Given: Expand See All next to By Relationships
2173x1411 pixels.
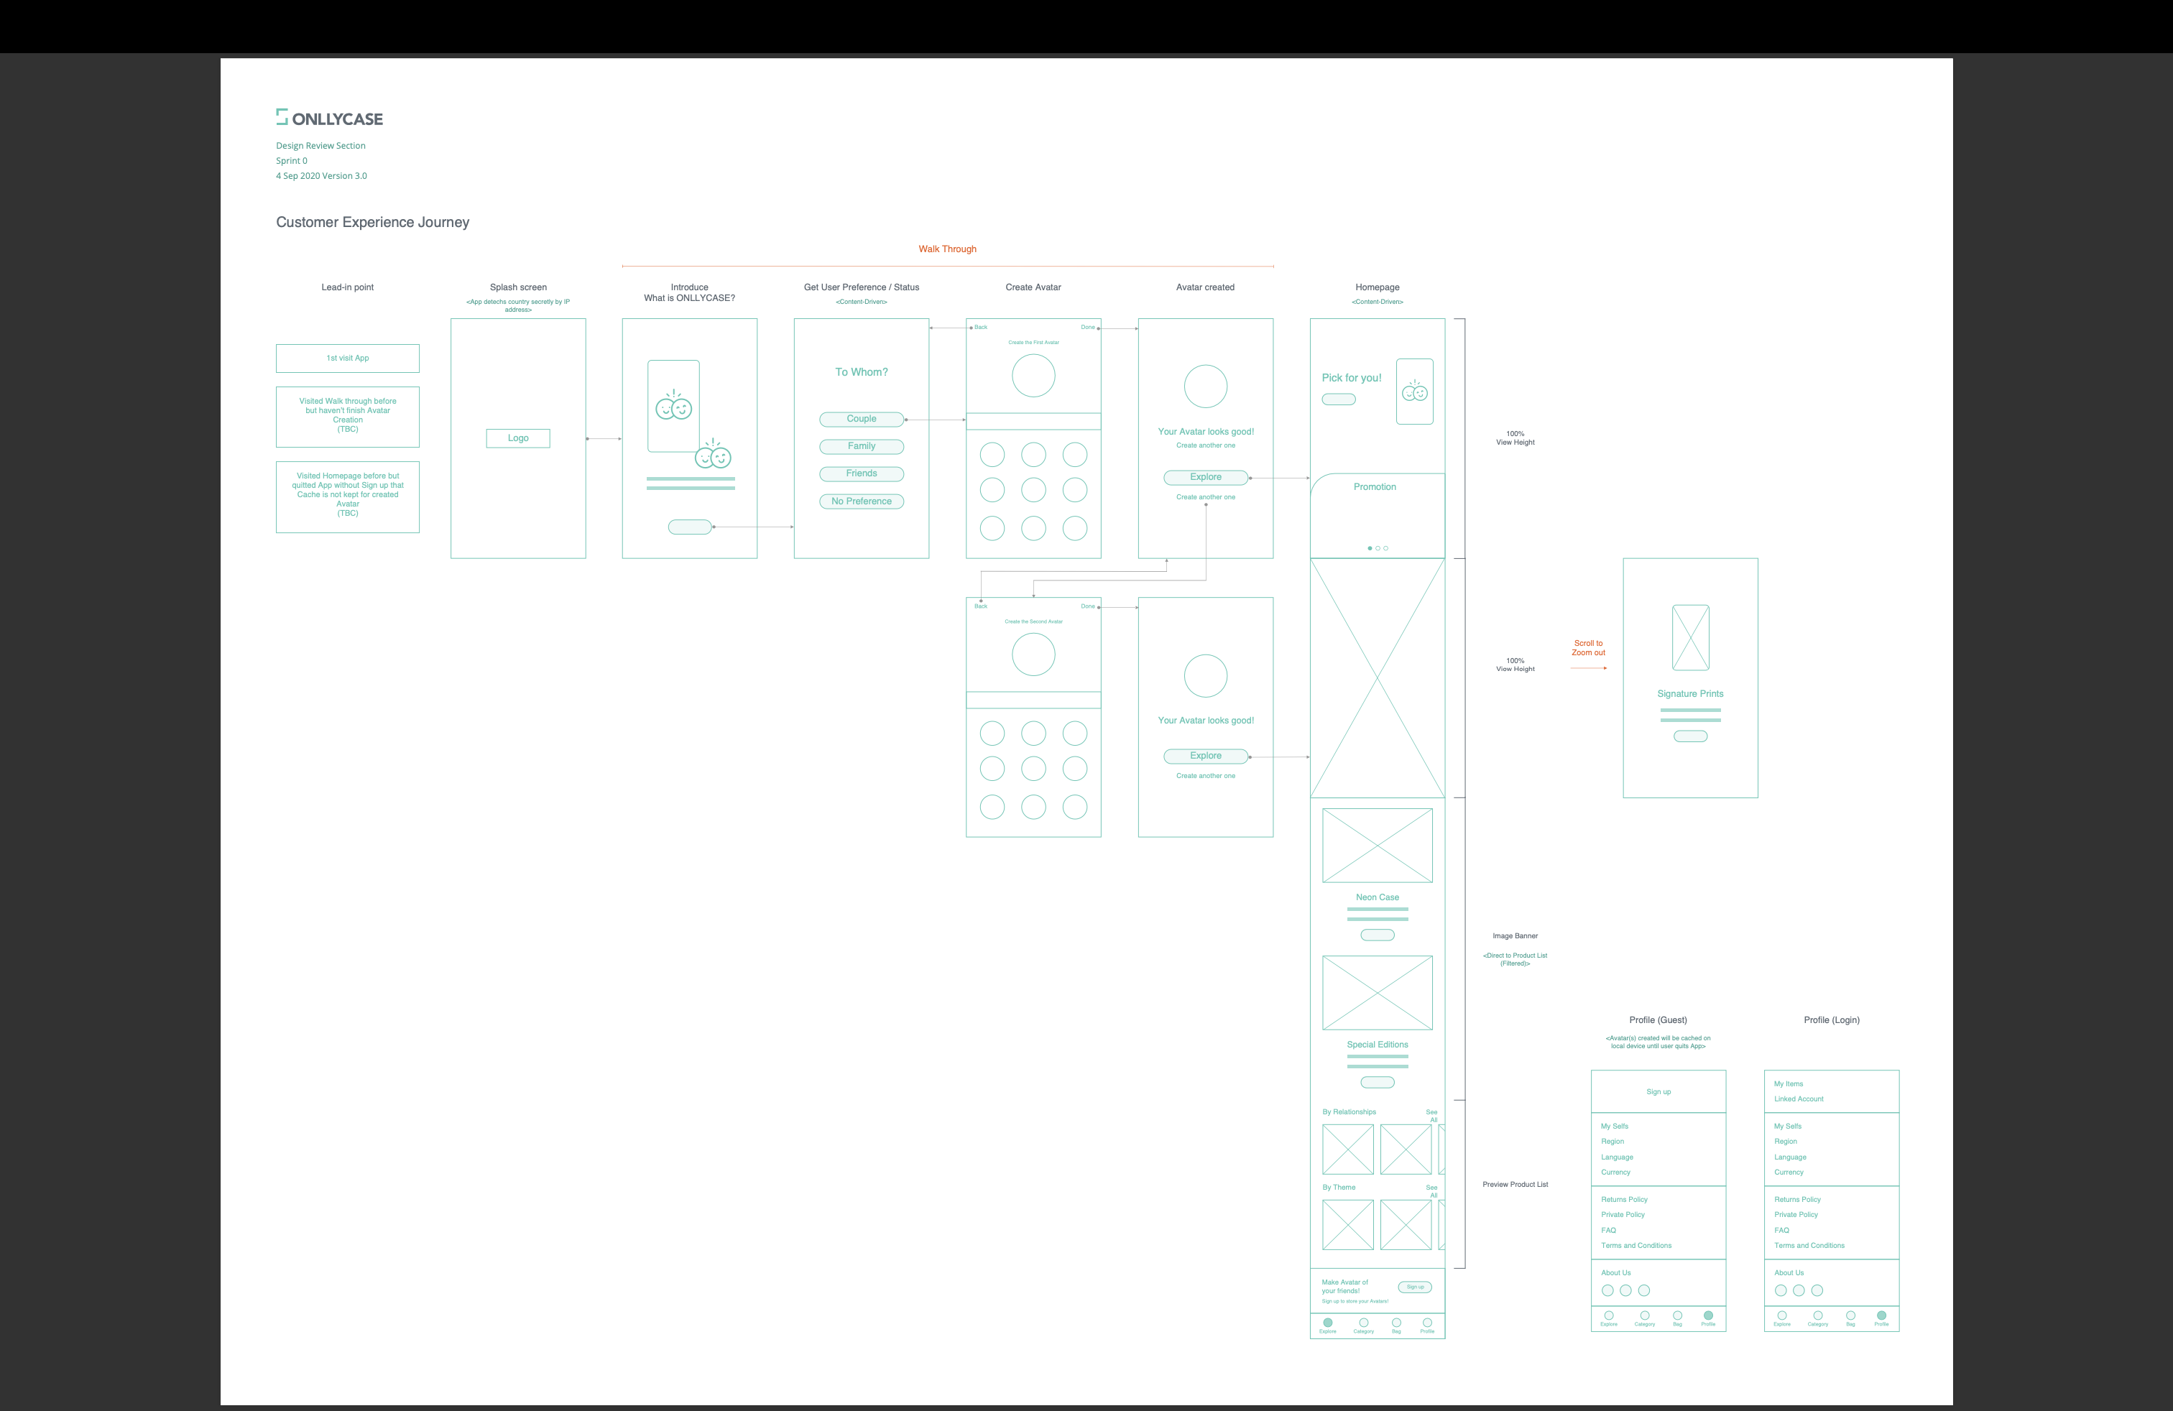Looking at the screenshot, I should 1431,1115.
